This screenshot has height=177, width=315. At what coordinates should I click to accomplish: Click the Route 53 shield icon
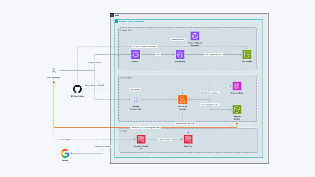(136, 55)
